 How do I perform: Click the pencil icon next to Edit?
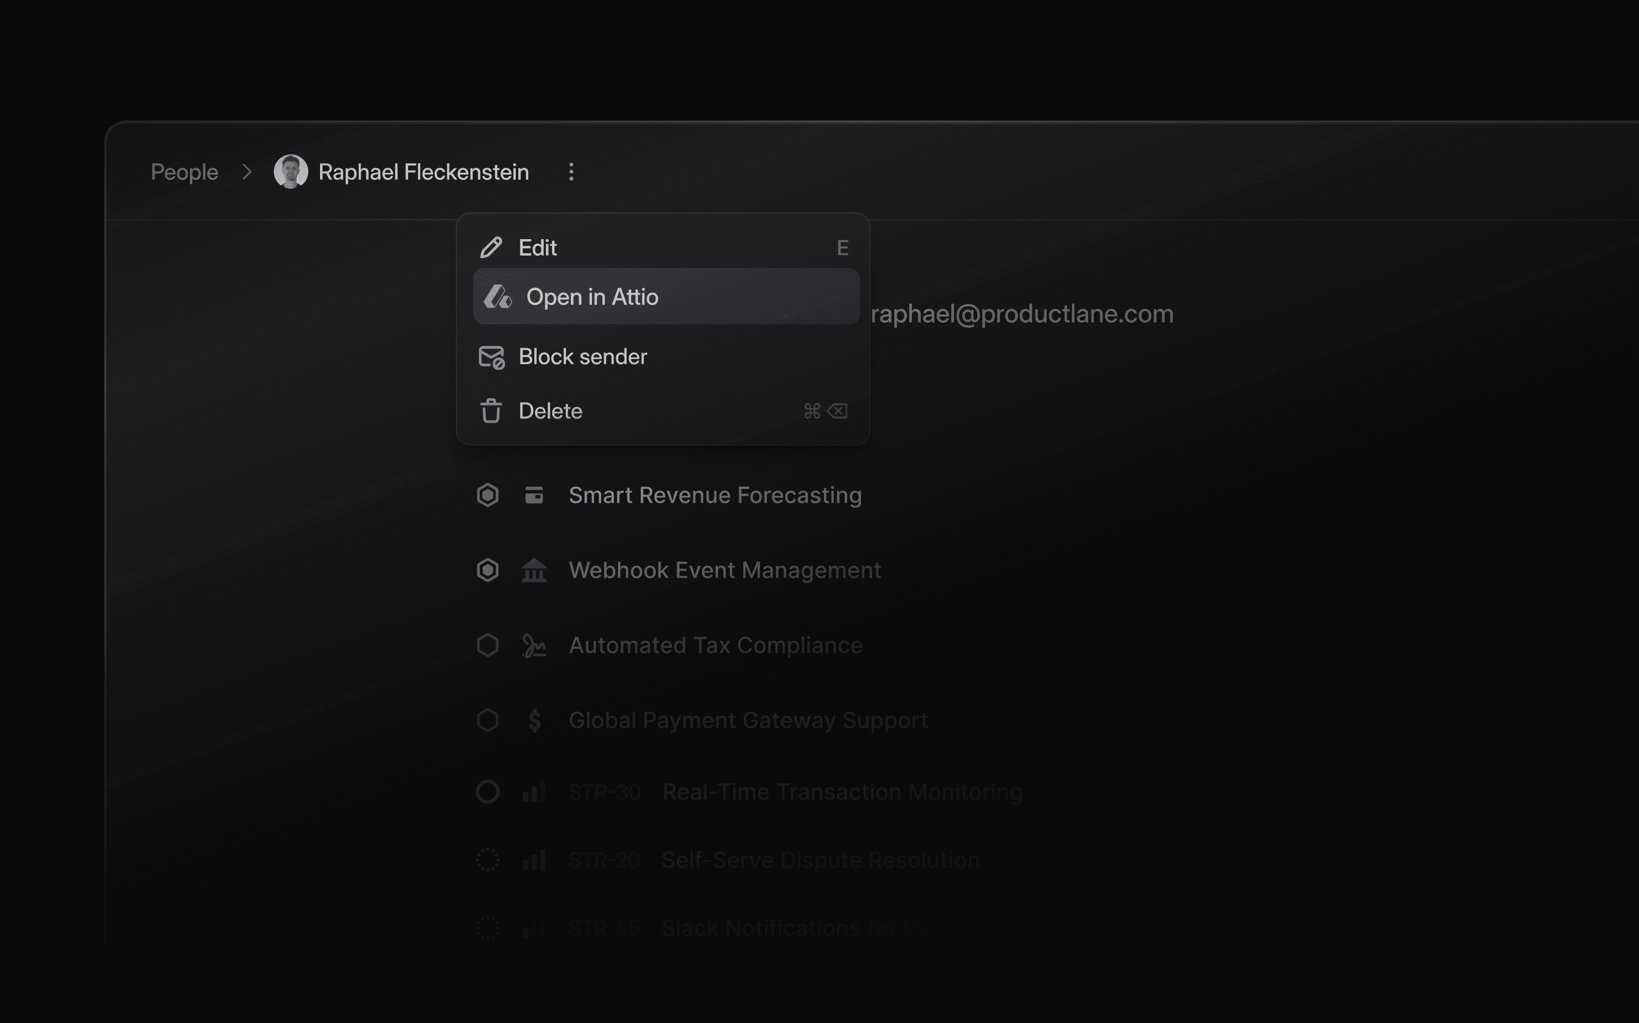491,247
